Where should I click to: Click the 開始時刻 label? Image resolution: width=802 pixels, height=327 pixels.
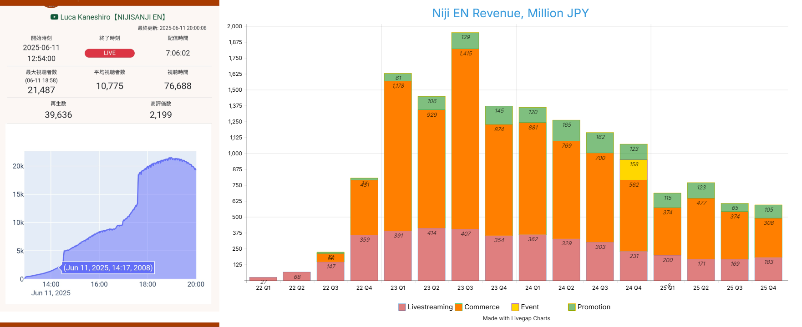(x=41, y=38)
